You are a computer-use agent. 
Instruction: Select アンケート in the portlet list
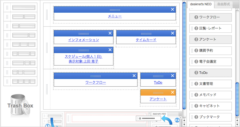[x=211, y=40]
